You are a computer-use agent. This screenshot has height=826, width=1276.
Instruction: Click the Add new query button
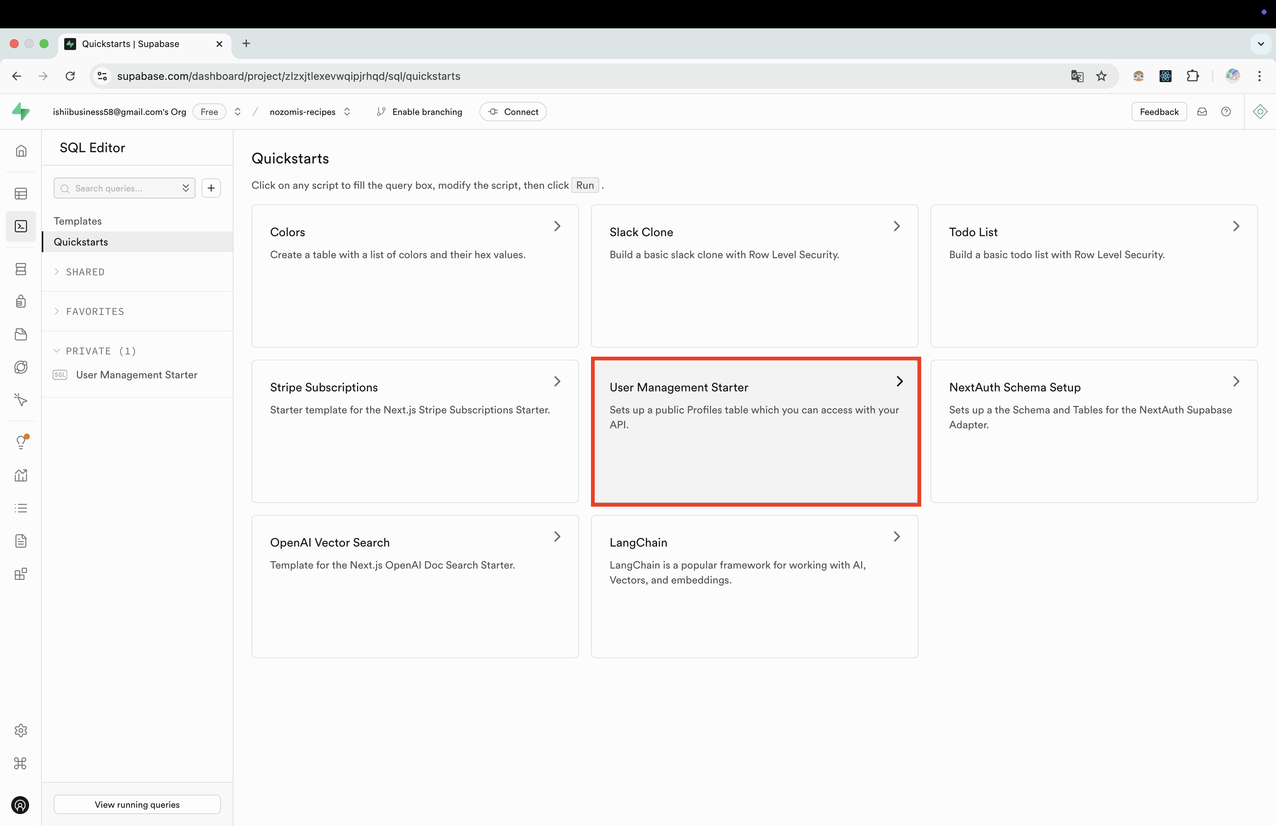point(211,188)
